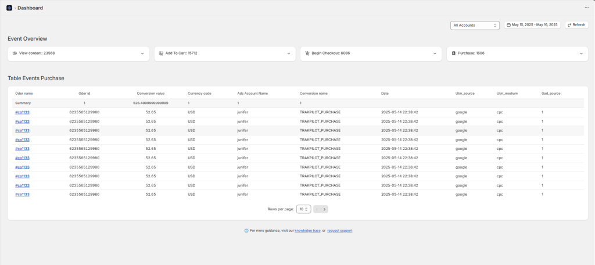
Task: Click the Dashboard breadcrumb title
Action: pos(30,8)
